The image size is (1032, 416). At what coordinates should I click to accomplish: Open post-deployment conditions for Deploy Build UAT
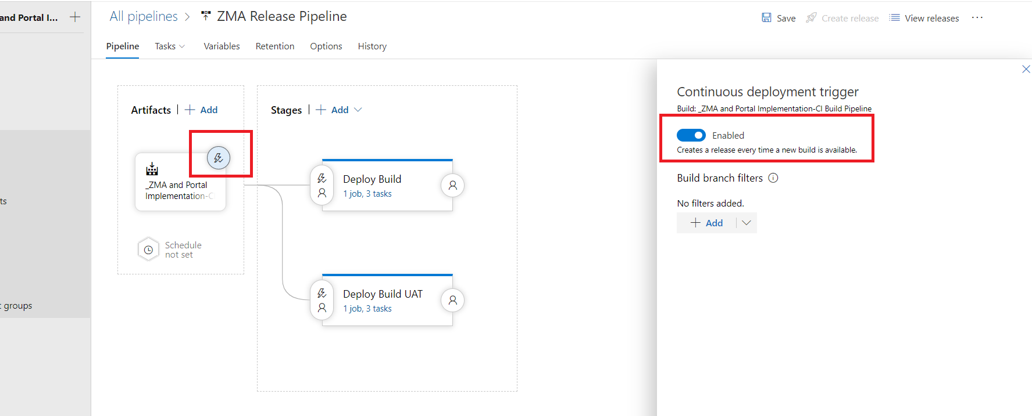click(x=452, y=301)
